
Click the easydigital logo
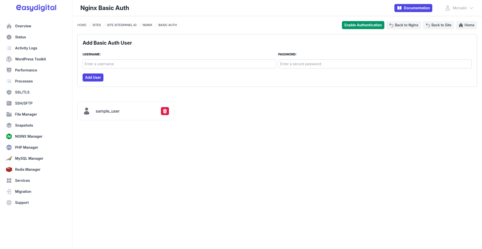click(36, 8)
